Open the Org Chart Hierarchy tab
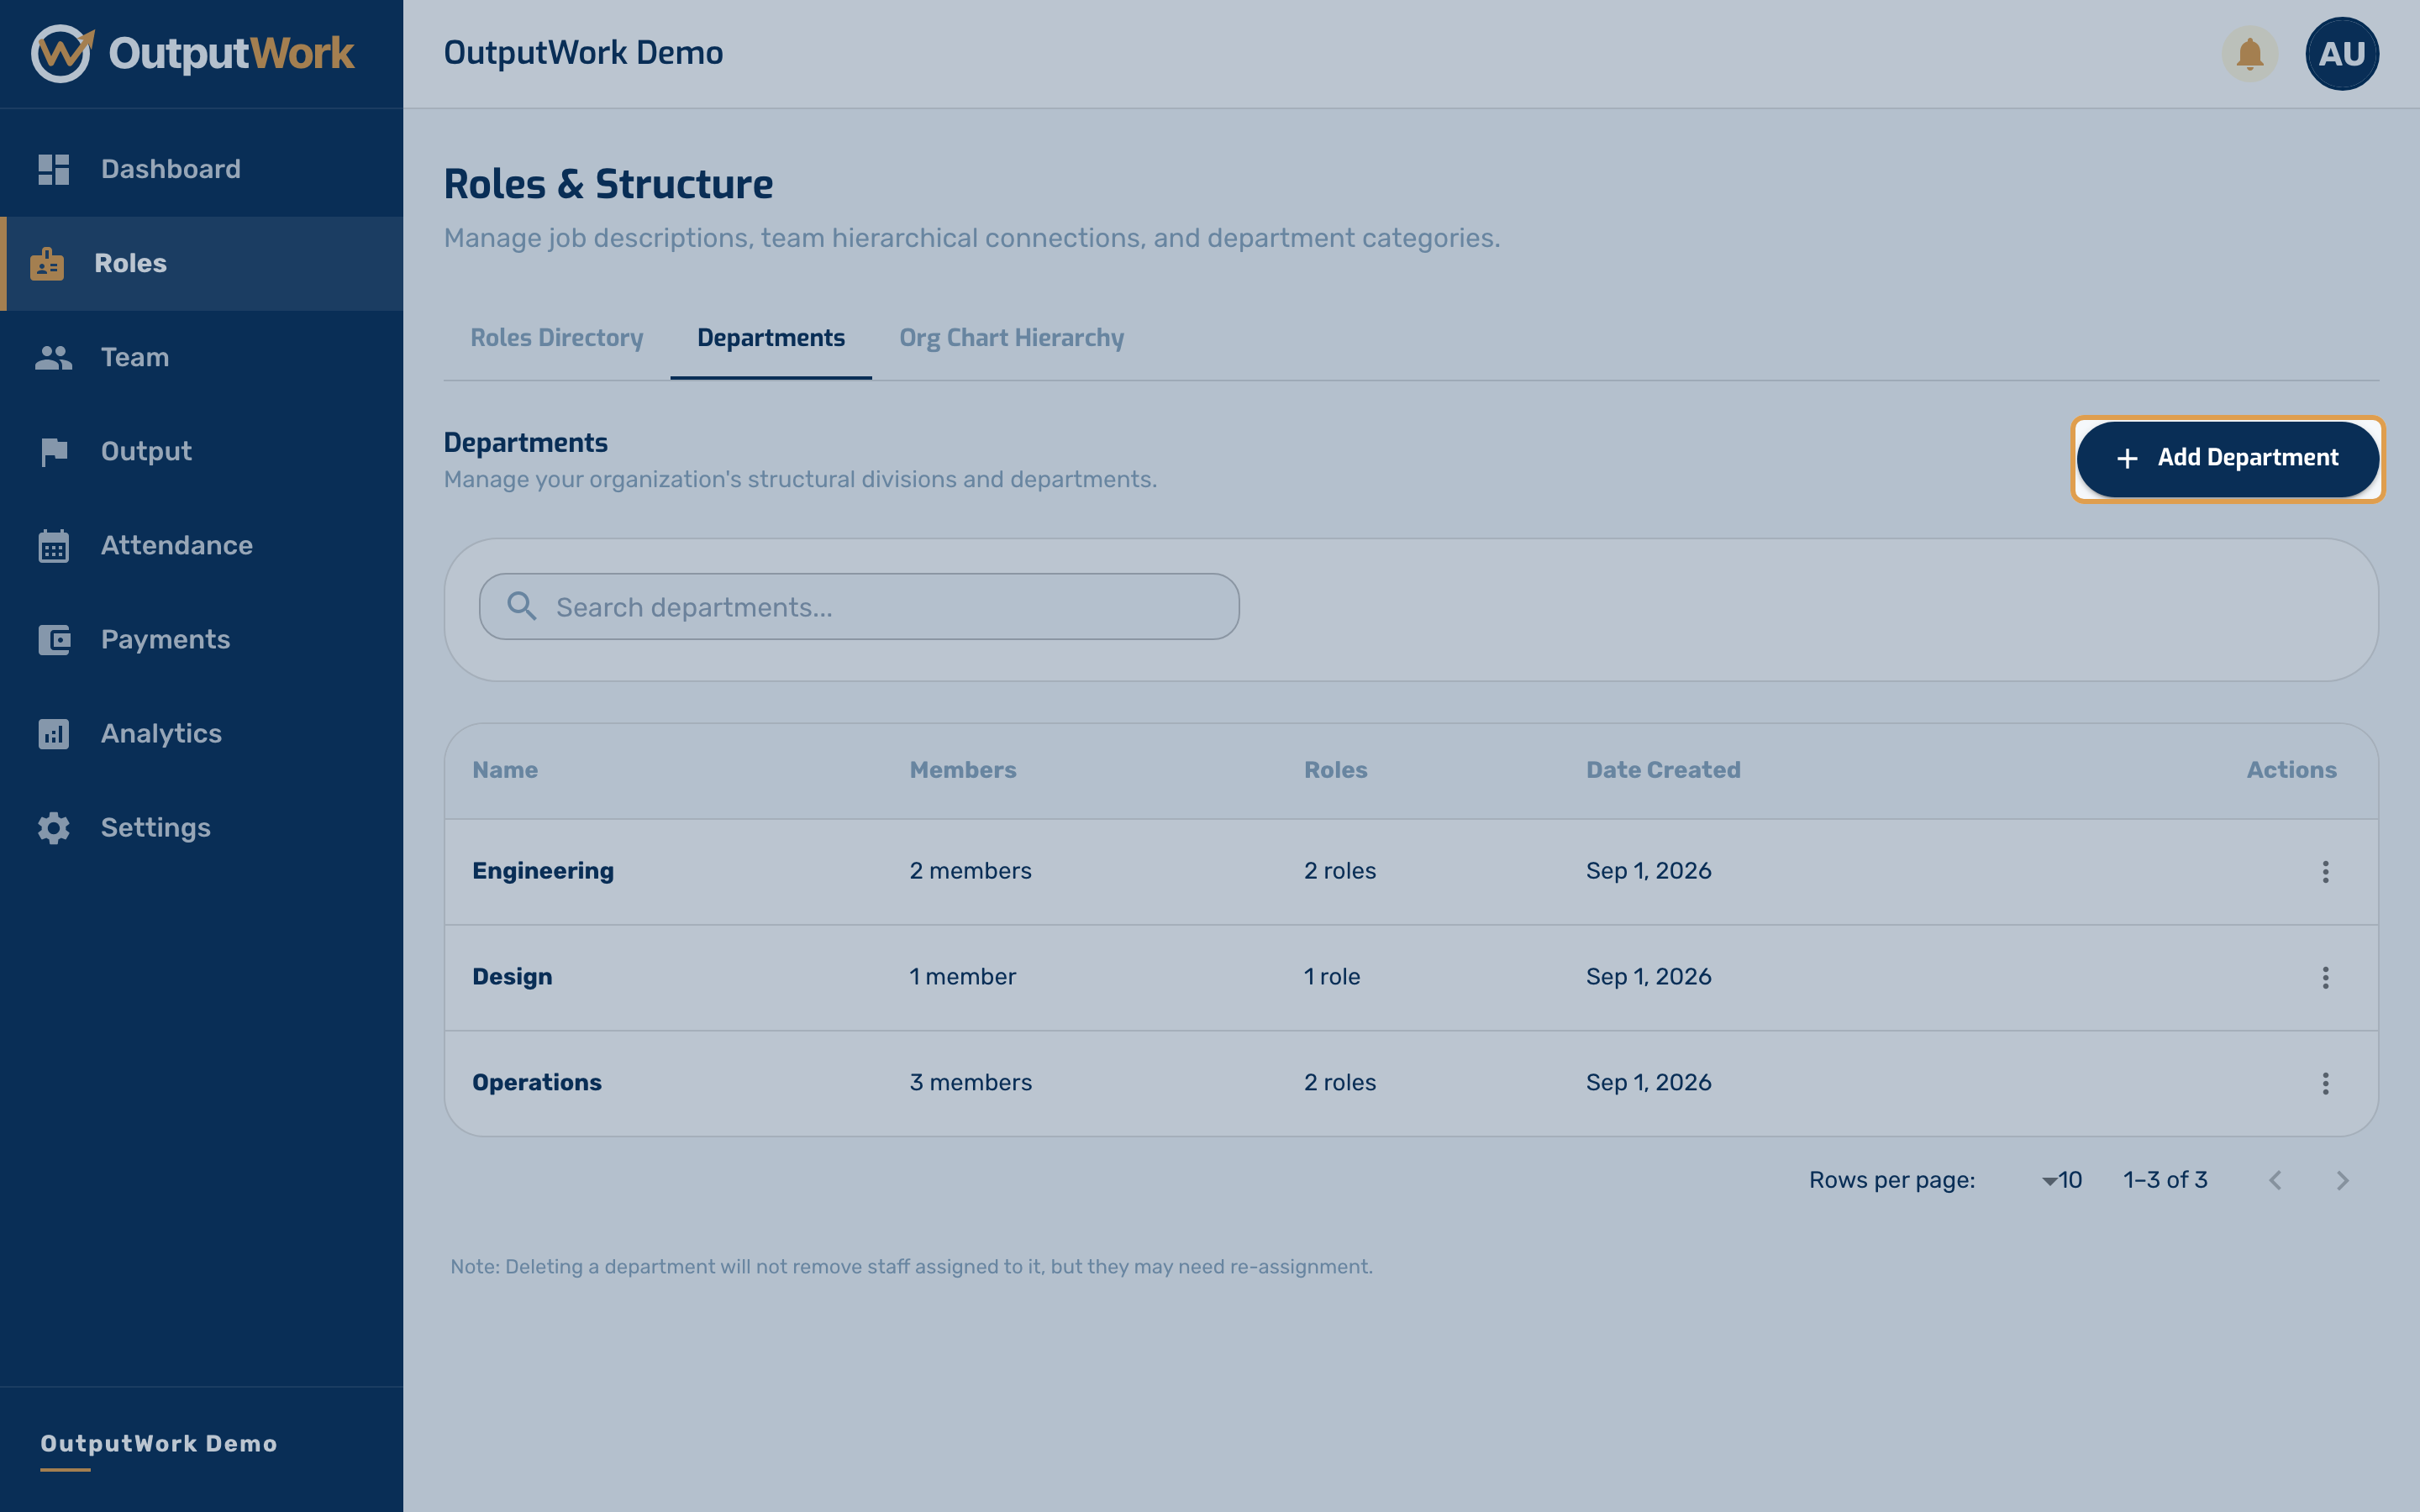2420x1512 pixels. [1011, 338]
